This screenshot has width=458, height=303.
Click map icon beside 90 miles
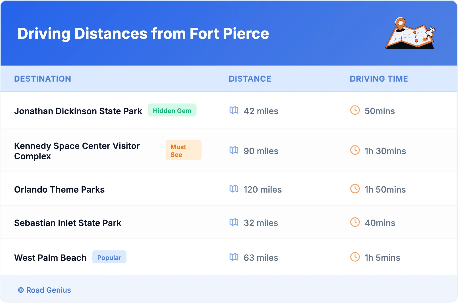(x=234, y=150)
